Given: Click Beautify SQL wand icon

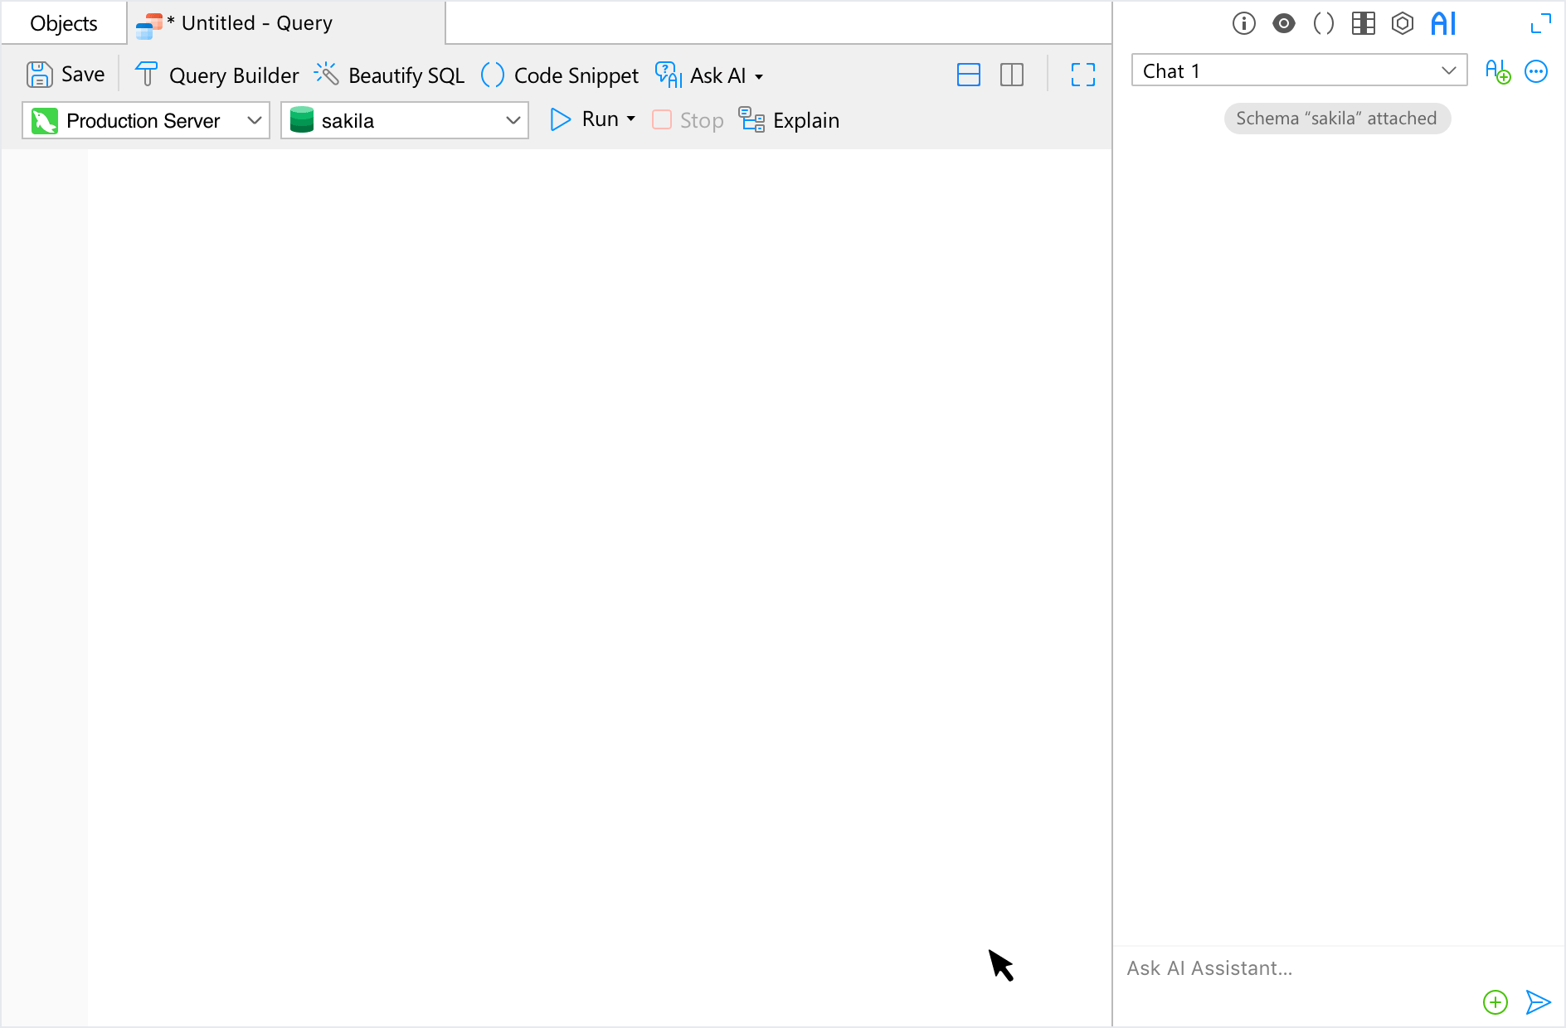Looking at the screenshot, I should (x=326, y=75).
